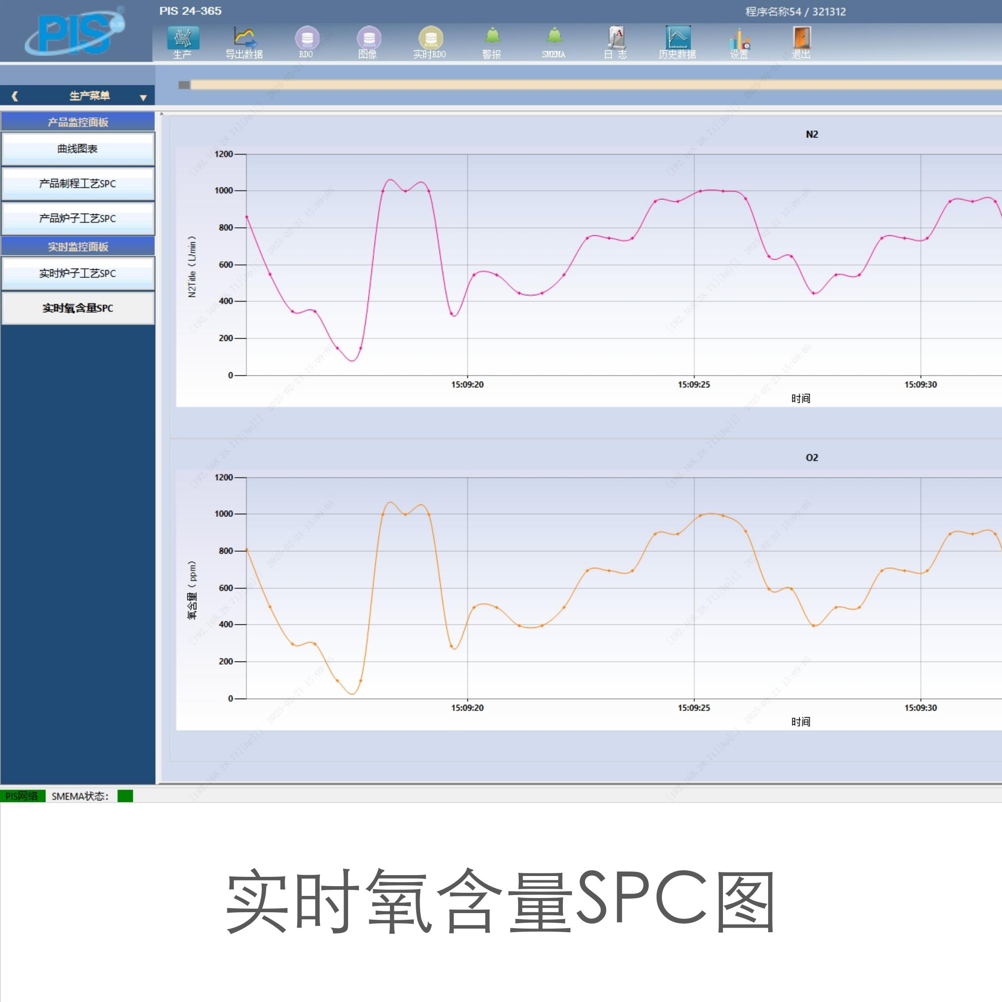1002x1002 pixels.
Task: Click the 生产 production toolbar icon
Action: pos(183,40)
